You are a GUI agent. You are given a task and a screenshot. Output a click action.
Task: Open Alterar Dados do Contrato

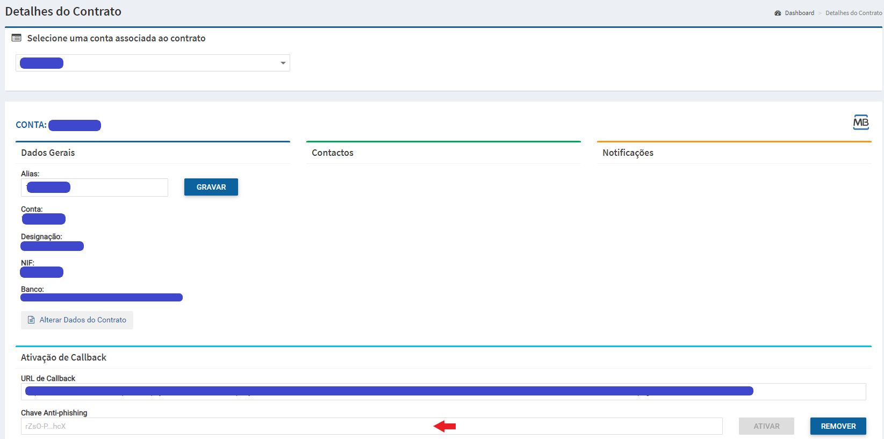(77, 320)
